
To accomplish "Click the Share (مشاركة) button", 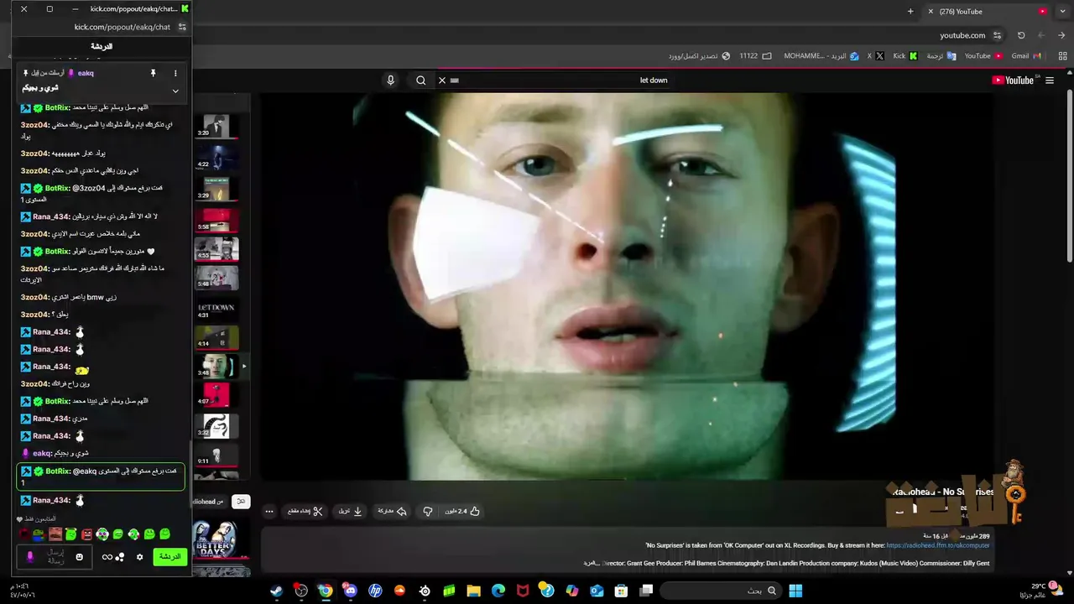I will 392,511.
